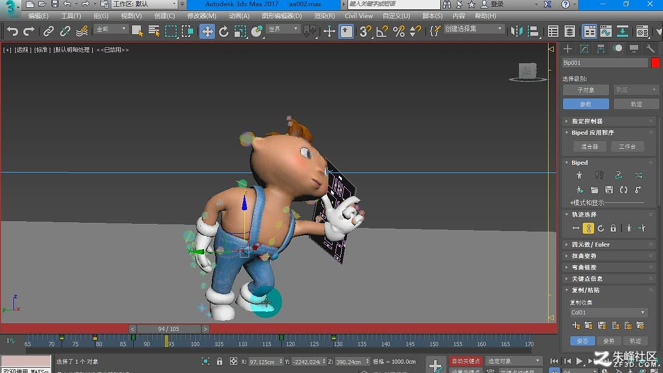663x373 pixels.
Task: Open the 编辑(E) menu
Action: click(38, 16)
